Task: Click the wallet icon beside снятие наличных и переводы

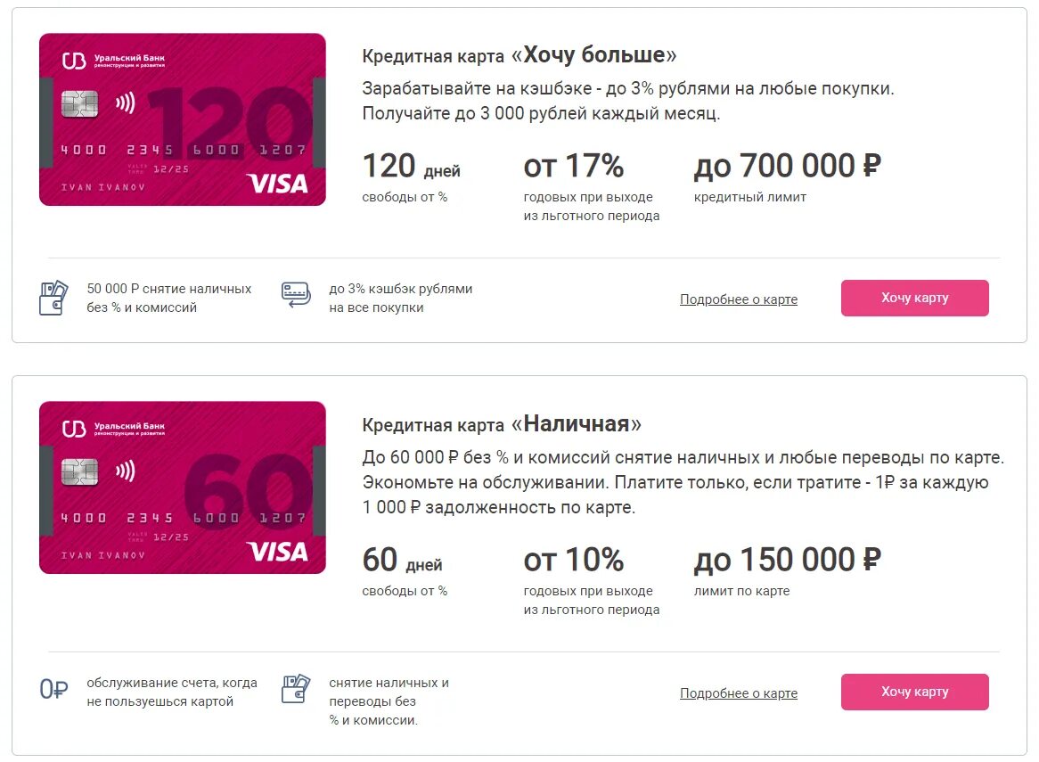Action: (296, 688)
